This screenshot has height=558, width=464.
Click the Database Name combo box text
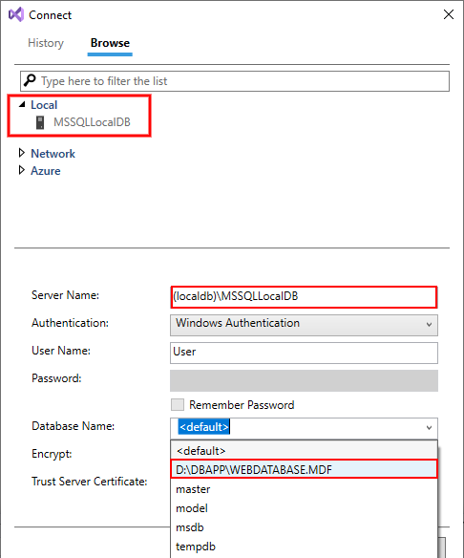point(204,427)
